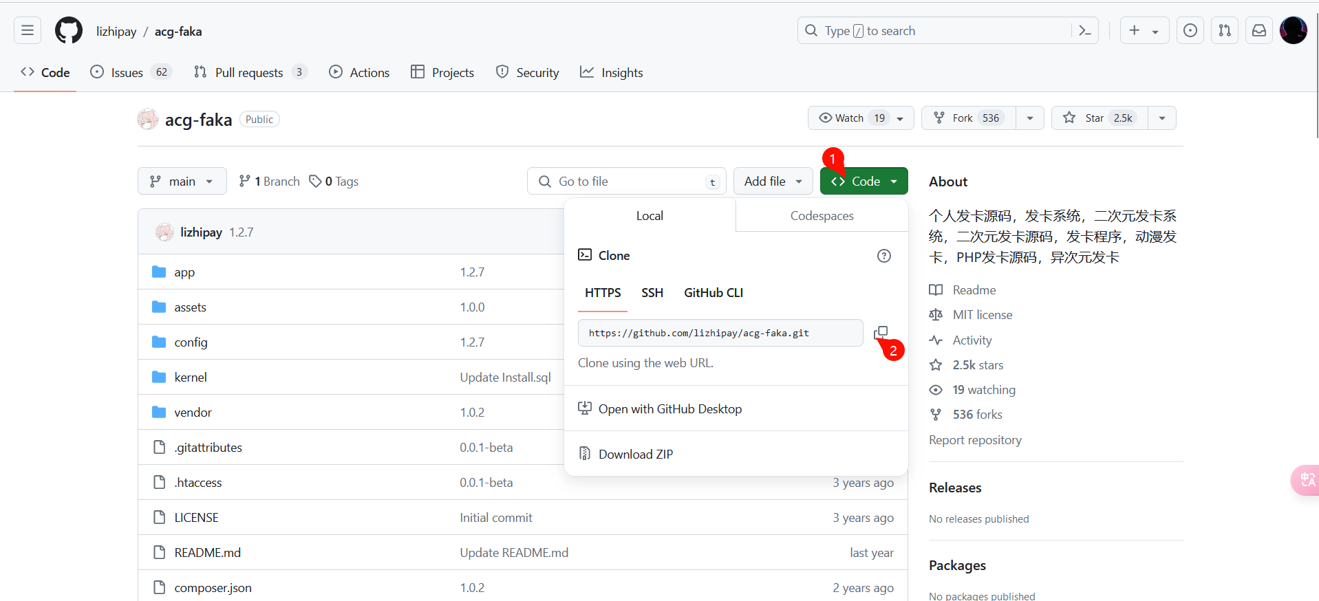Click the translate floating widget icon
1319x601 pixels.
click(x=1305, y=480)
